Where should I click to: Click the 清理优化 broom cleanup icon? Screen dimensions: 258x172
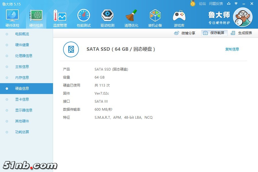click(131, 18)
